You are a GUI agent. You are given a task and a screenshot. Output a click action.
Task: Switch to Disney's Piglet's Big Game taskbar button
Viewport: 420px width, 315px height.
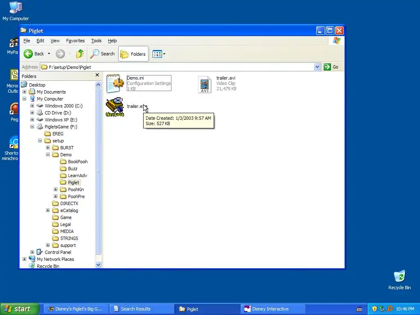click(76, 309)
